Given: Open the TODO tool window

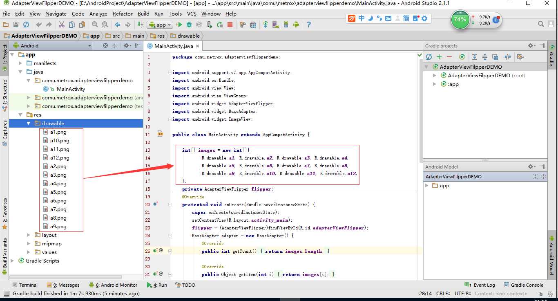Looking at the screenshot, I should (x=185, y=285).
